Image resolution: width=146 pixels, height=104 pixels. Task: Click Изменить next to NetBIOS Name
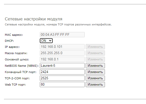[x=95, y=66]
